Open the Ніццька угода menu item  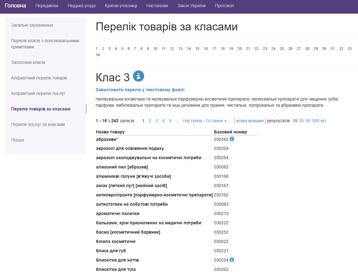click(x=81, y=6)
